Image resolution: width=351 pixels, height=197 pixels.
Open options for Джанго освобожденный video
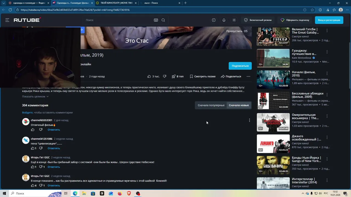tap(327, 137)
